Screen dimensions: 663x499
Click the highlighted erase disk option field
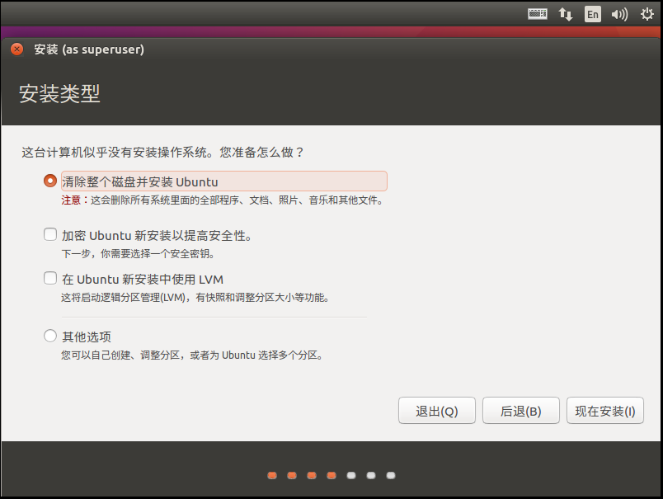pyautogui.click(x=224, y=181)
